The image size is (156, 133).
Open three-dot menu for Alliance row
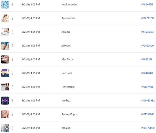(12, 32)
